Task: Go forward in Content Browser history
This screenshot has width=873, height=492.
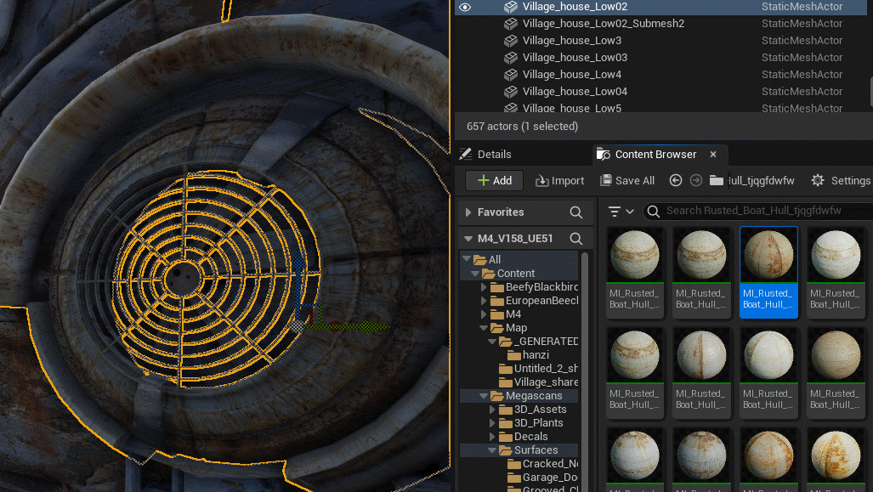Action: tap(696, 180)
